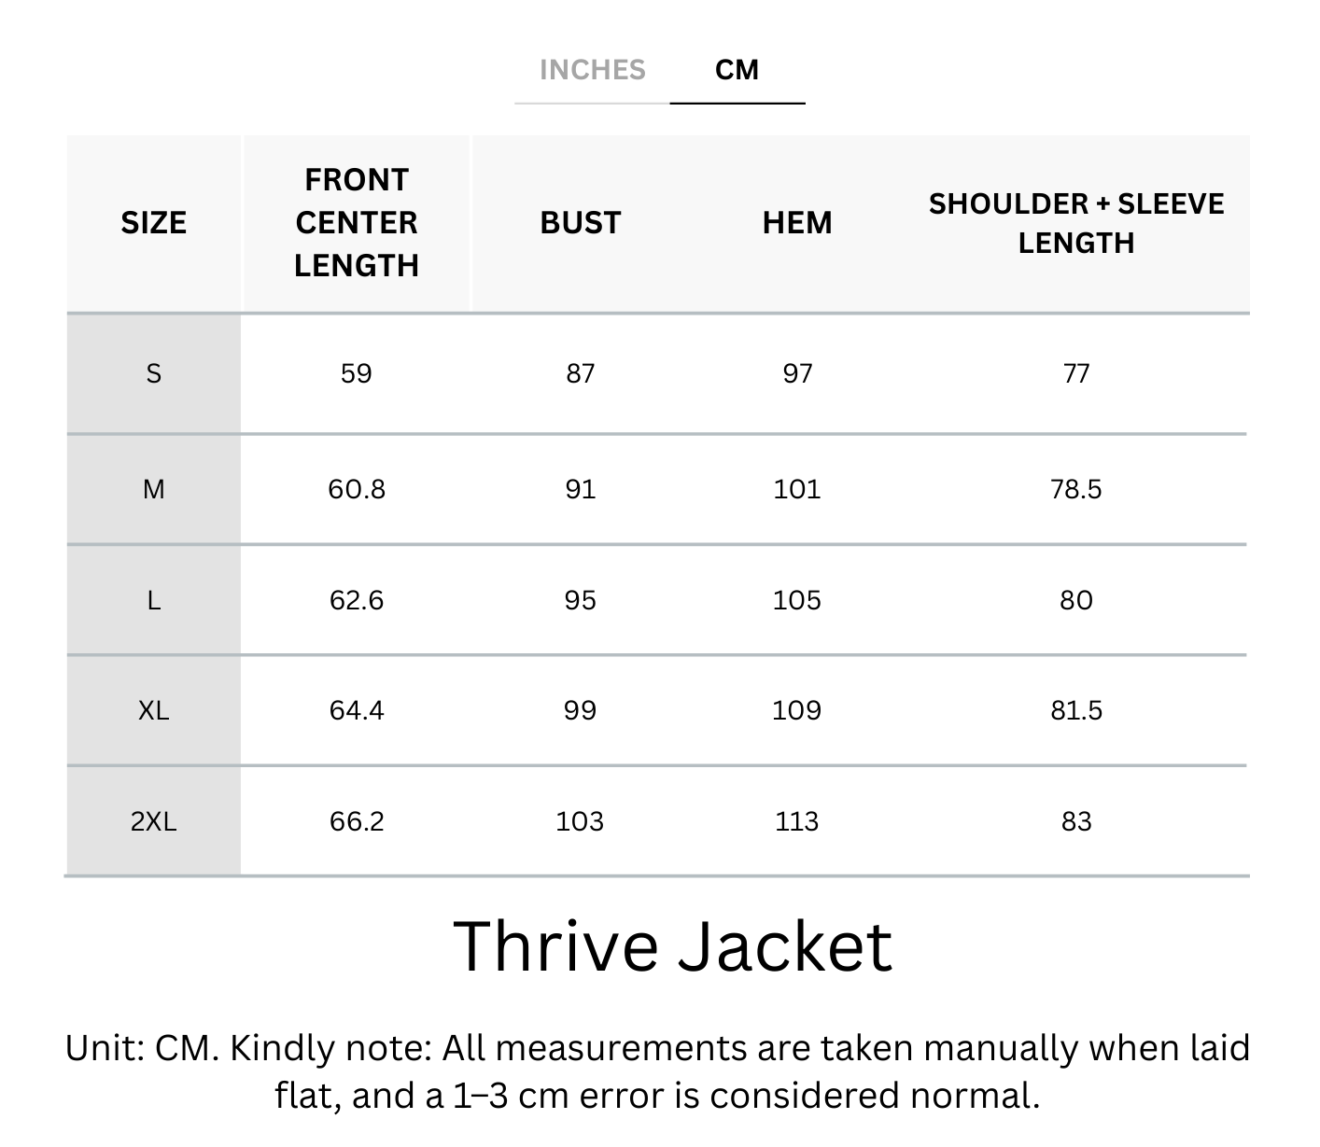Select the CM unit tab
The width and height of the screenshot is (1320, 1147).
click(x=737, y=70)
